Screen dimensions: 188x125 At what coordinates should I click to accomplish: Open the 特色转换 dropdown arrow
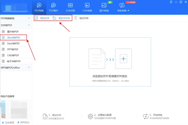[128, 11]
